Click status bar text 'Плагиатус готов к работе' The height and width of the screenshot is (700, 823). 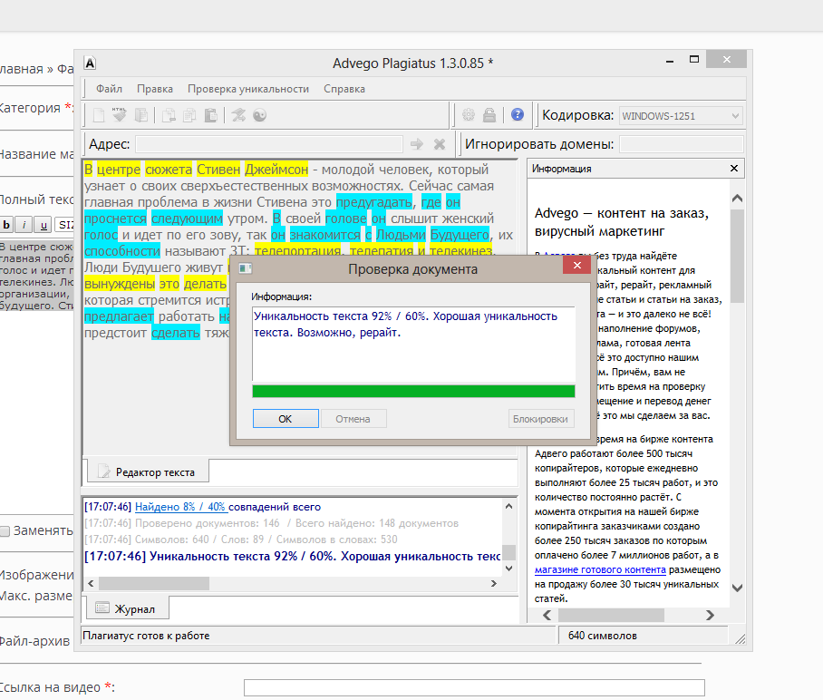tap(147, 636)
